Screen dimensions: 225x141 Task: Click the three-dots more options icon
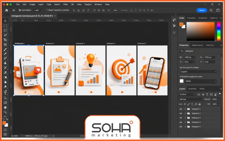coord(115,10)
